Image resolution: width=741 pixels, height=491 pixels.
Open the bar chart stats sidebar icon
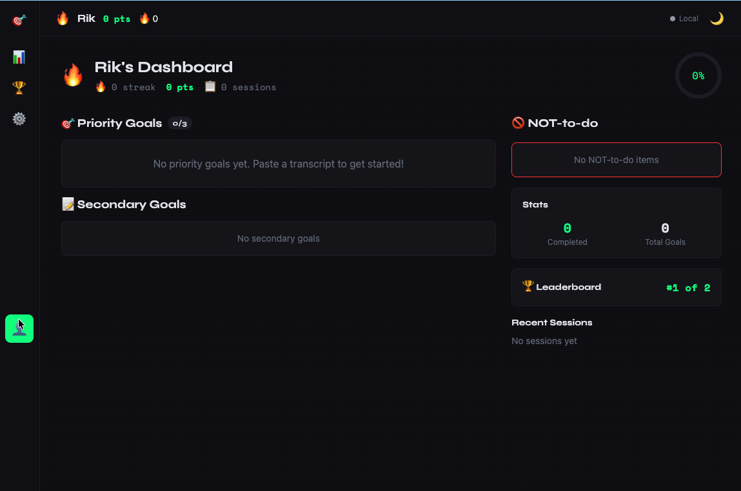[19, 57]
